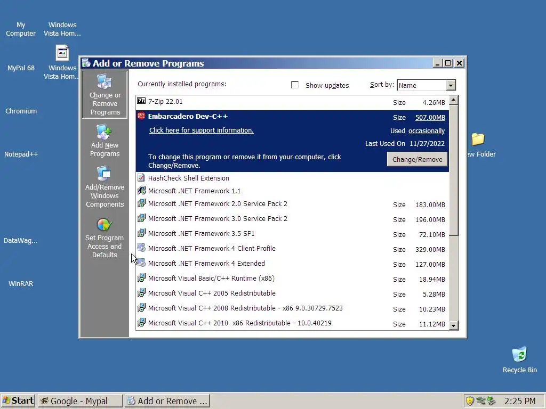Click the HashCheck Shell Extension icon

coord(141,178)
